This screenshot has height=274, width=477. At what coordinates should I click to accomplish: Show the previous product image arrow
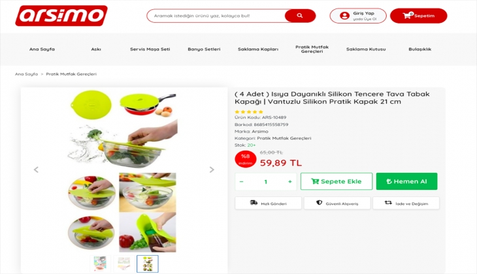36,170
